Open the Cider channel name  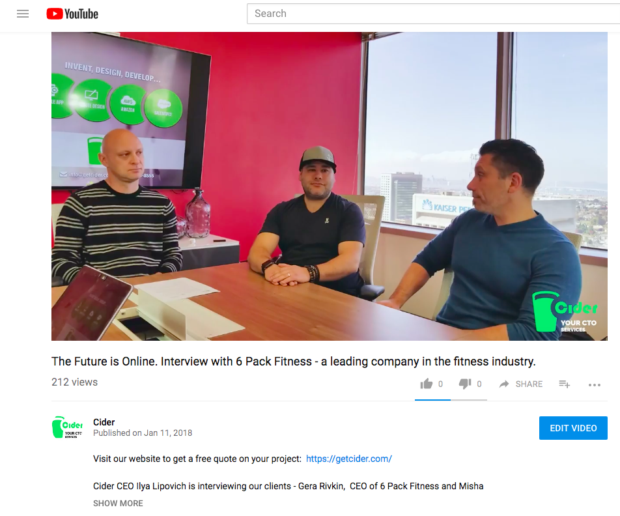104,422
